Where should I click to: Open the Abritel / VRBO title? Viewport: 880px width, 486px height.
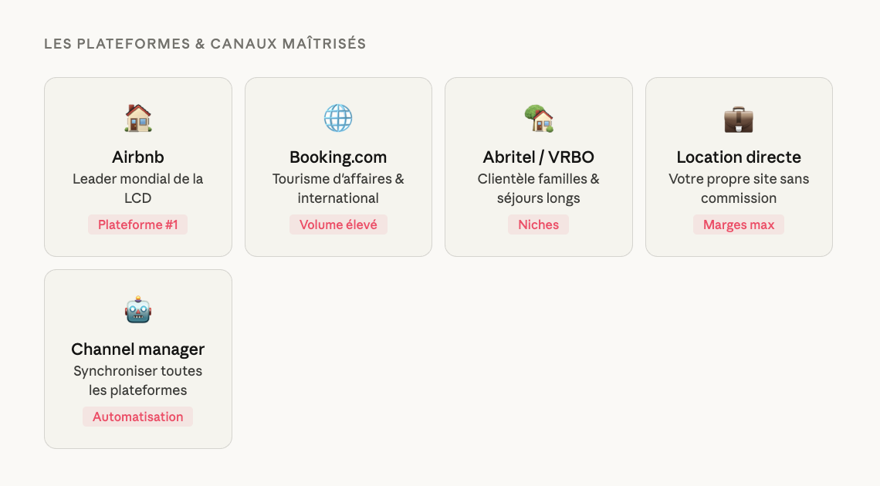click(539, 157)
